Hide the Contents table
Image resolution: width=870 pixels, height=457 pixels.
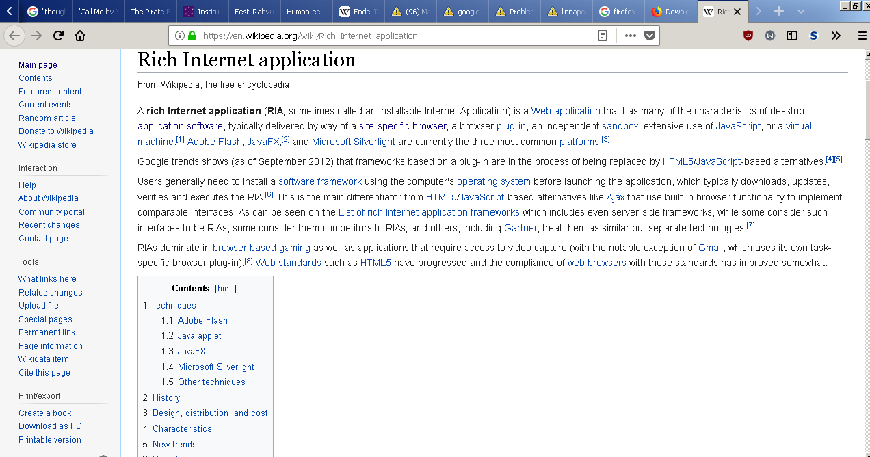[226, 289]
